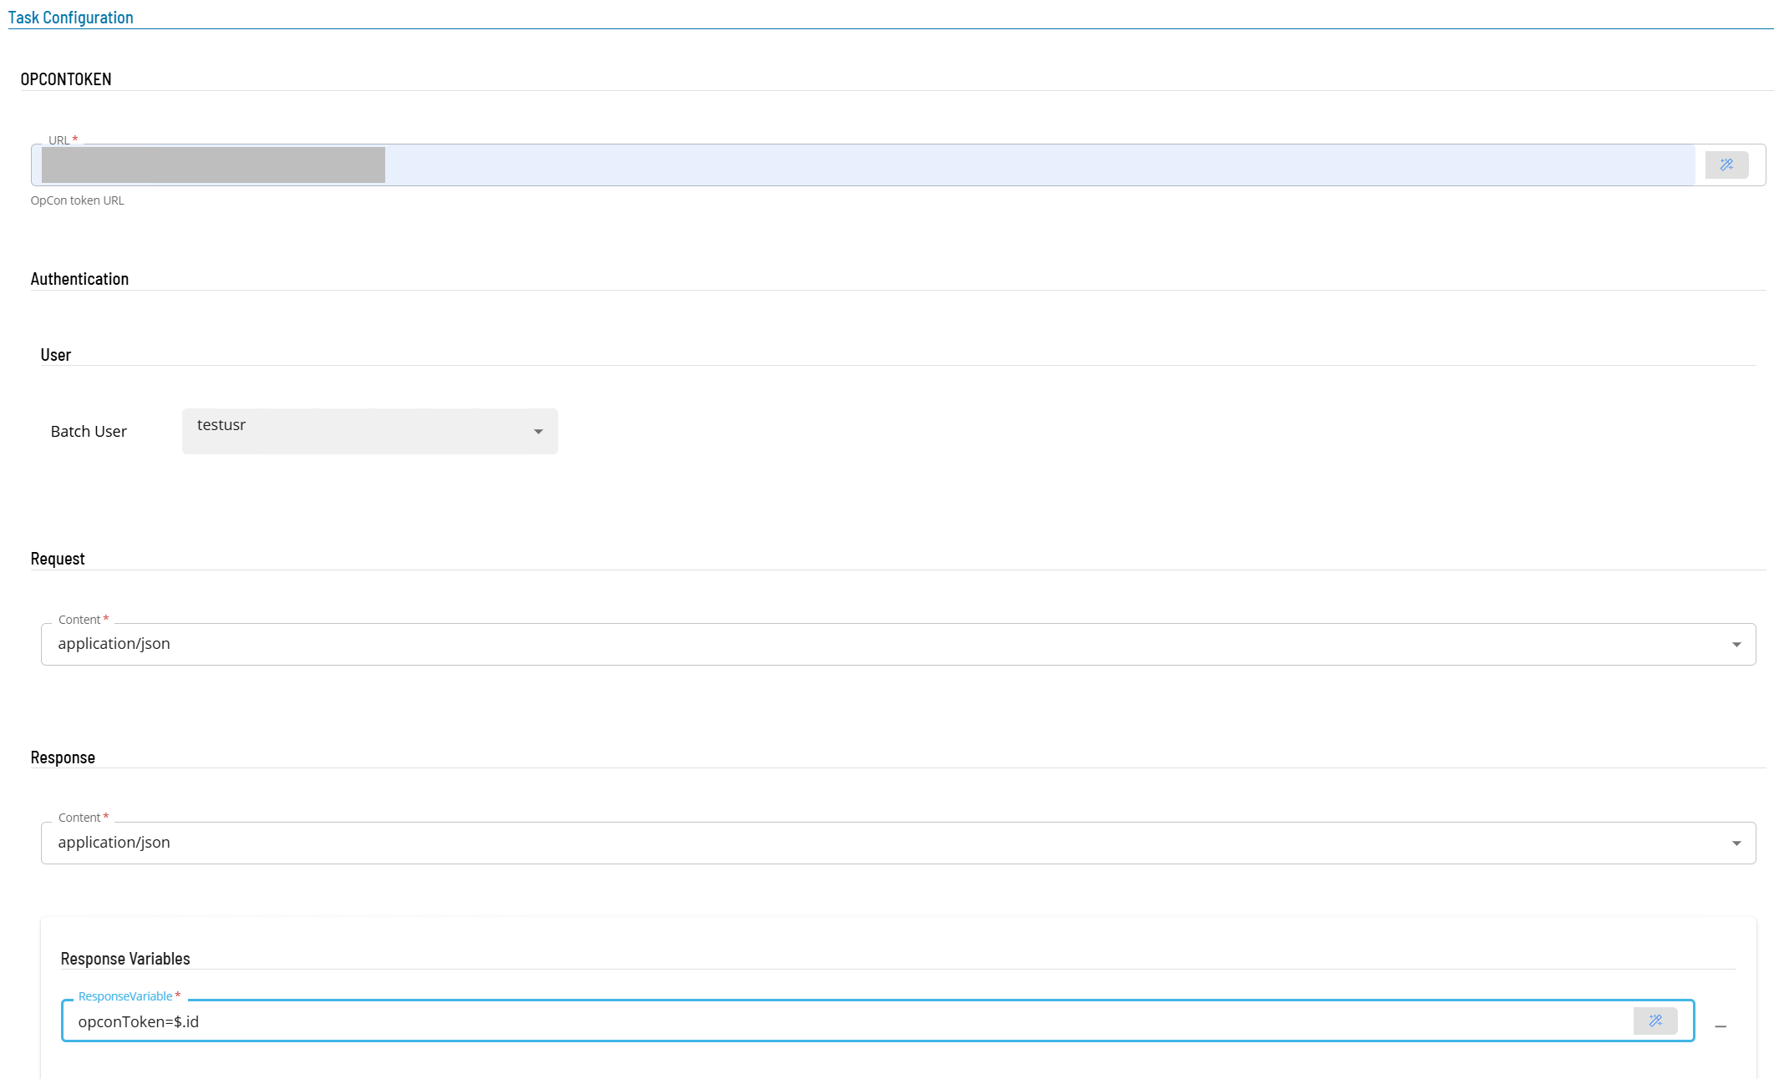
Task: Click the Request Content dropdown arrow
Action: click(x=1736, y=645)
